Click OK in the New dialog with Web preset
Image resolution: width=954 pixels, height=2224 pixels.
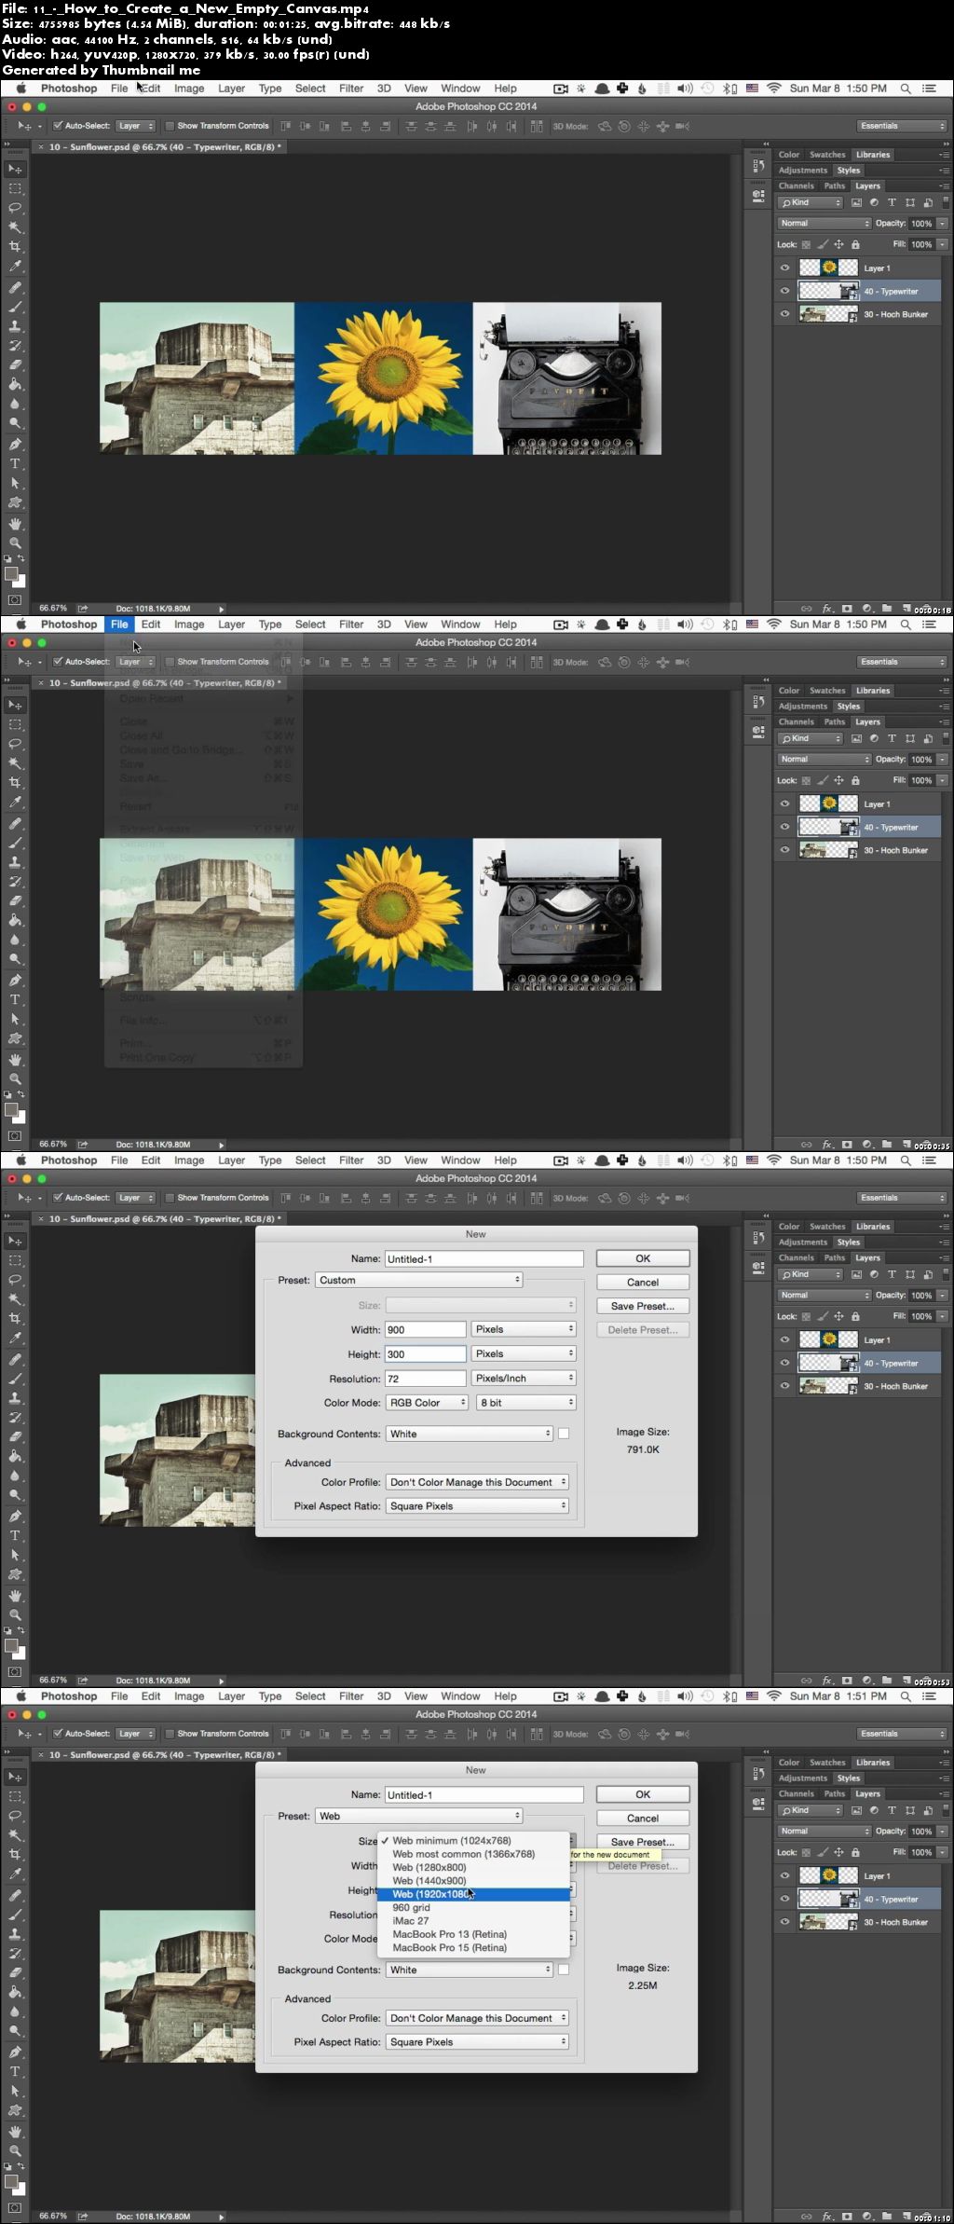click(643, 1794)
